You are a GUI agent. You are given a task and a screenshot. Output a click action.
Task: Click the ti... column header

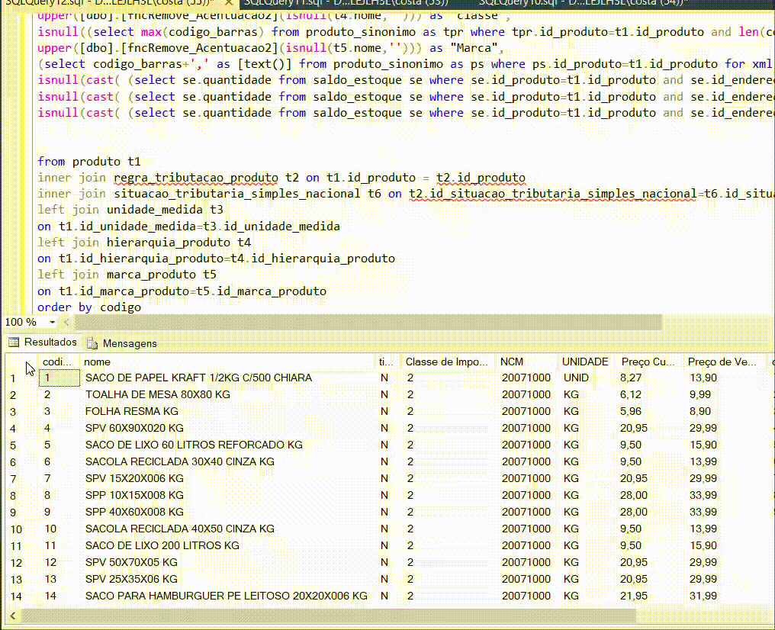(387, 362)
